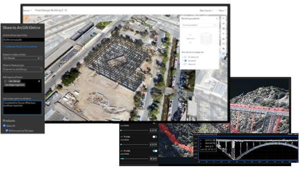Toggle the Select All products checkbox

pyautogui.click(x=4, y=125)
